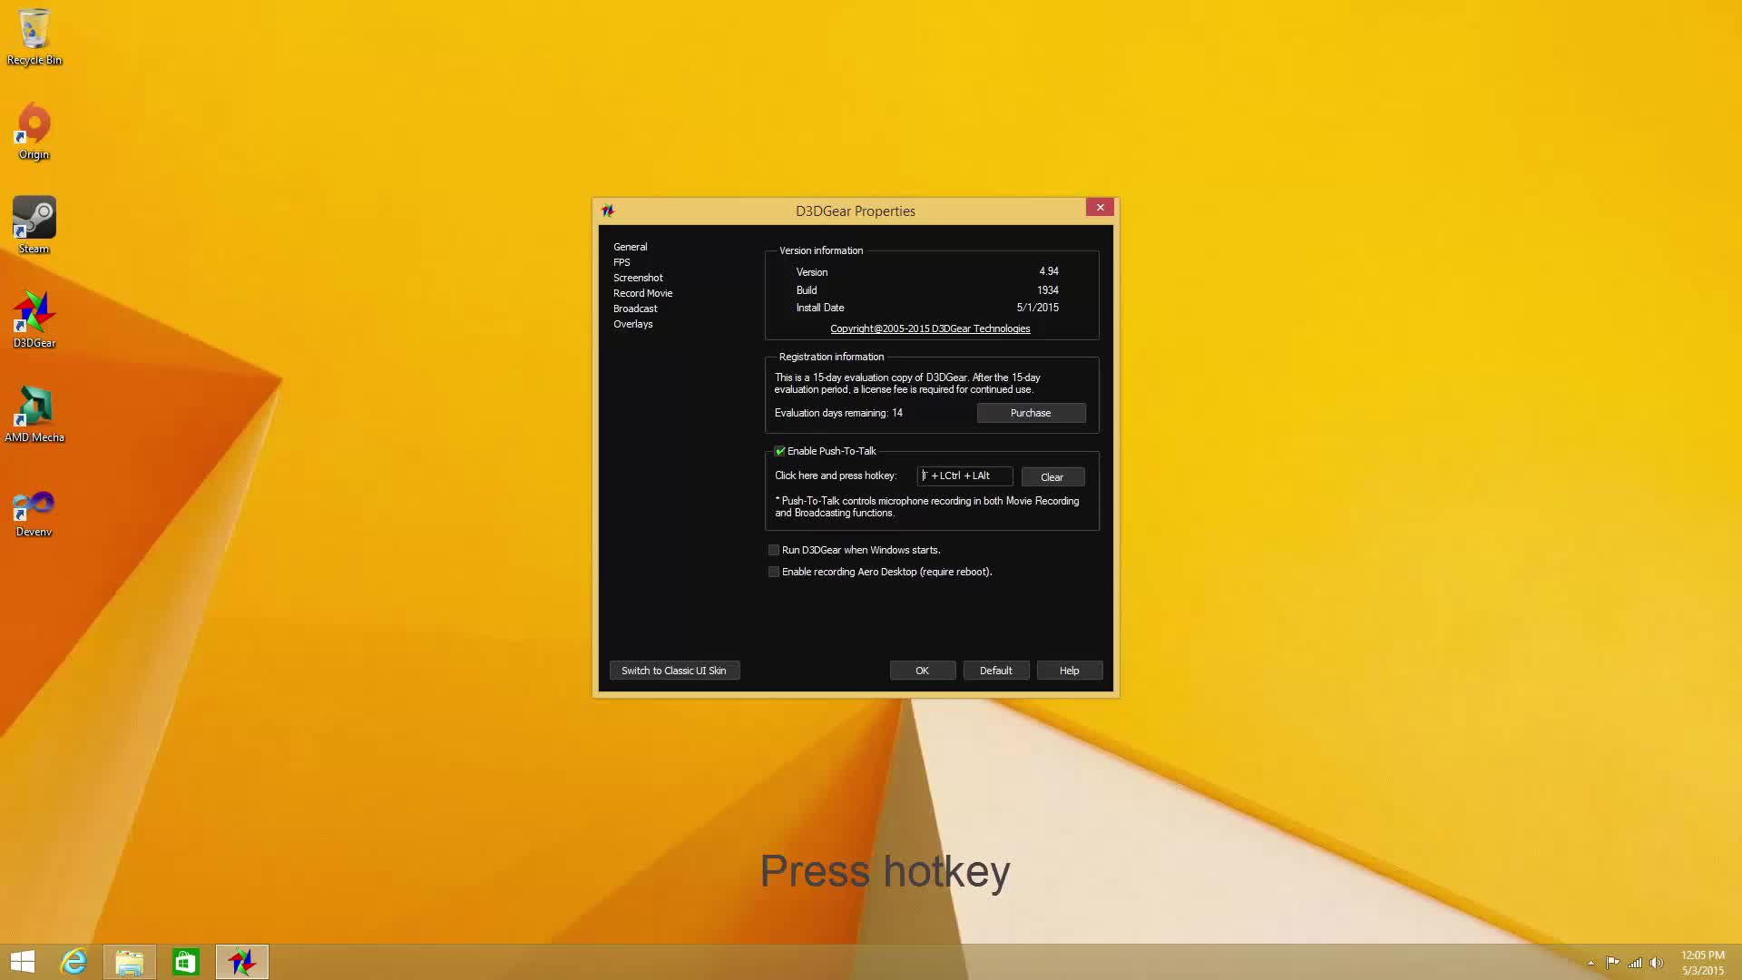Viewport: 1742px width, 980px height.
Task: Open the D3DGear Technologies copyright link
Action: [x=930, y=328]
